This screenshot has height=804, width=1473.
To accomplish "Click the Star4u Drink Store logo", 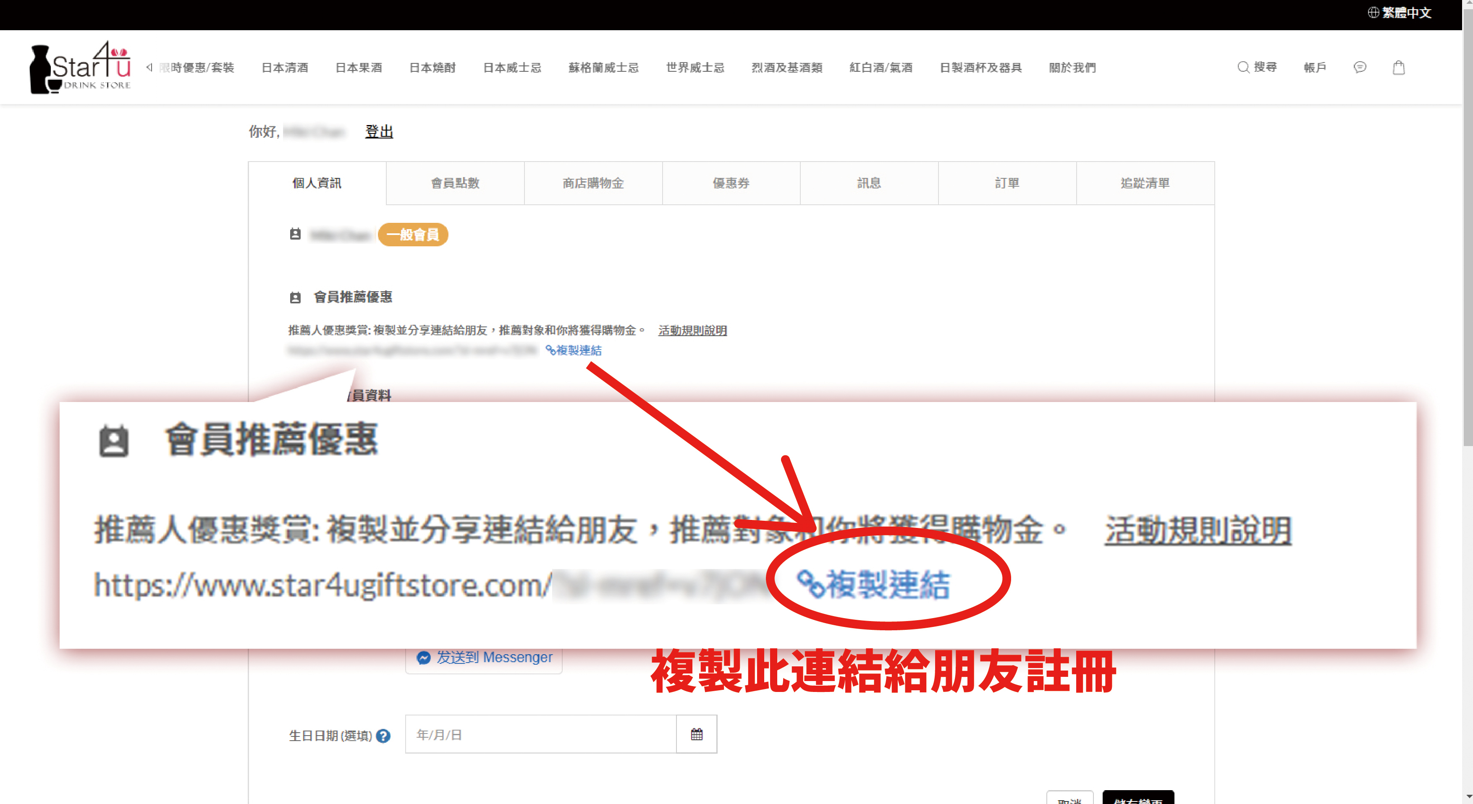I will [x=80, y=68].
